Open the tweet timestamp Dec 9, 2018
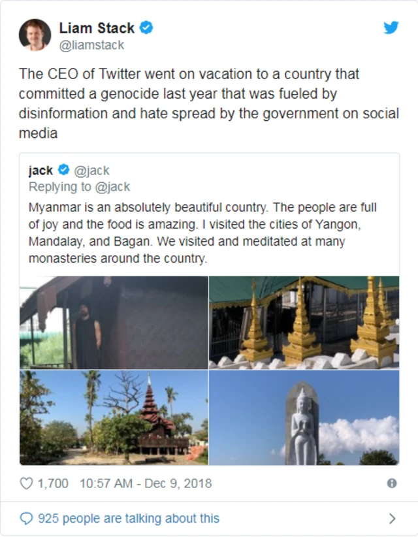The height and width of the screenshot is (537, 418). coord(146,483)
